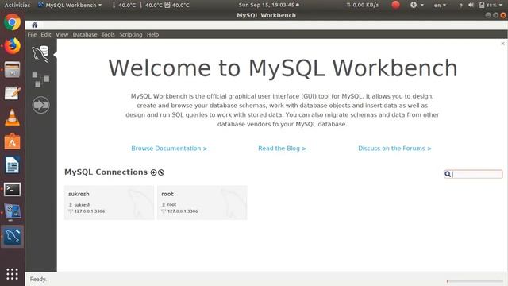The width and height of the screenshot is (508, 286).
Task: Click the sukresh 127.0.0.1:3306 host text
Action: coord(90,211)
